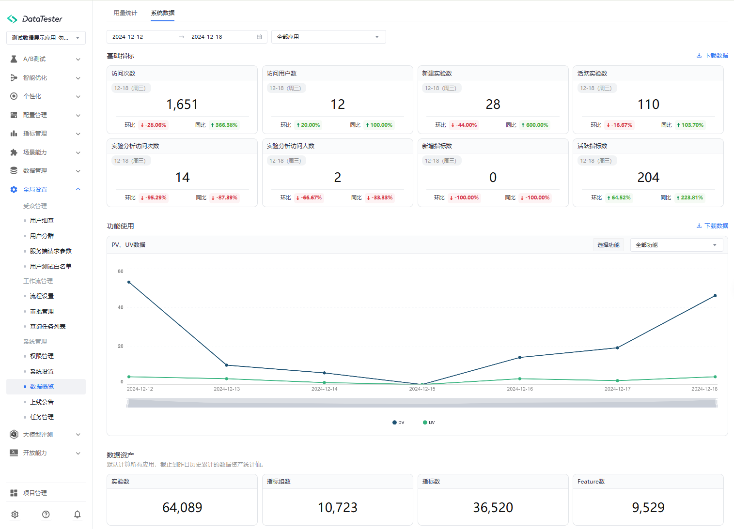Toggle the pv legend series
734x530 pixels.
pyautogui.click(x=398, y=423)
